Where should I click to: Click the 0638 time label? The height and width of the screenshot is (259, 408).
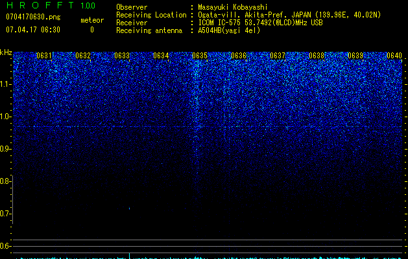coord(317,56)
